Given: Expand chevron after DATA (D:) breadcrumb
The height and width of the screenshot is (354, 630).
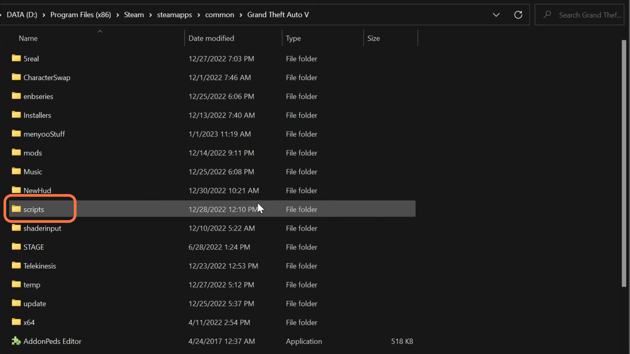Looking at the screenshot, I should pos(44,15).
